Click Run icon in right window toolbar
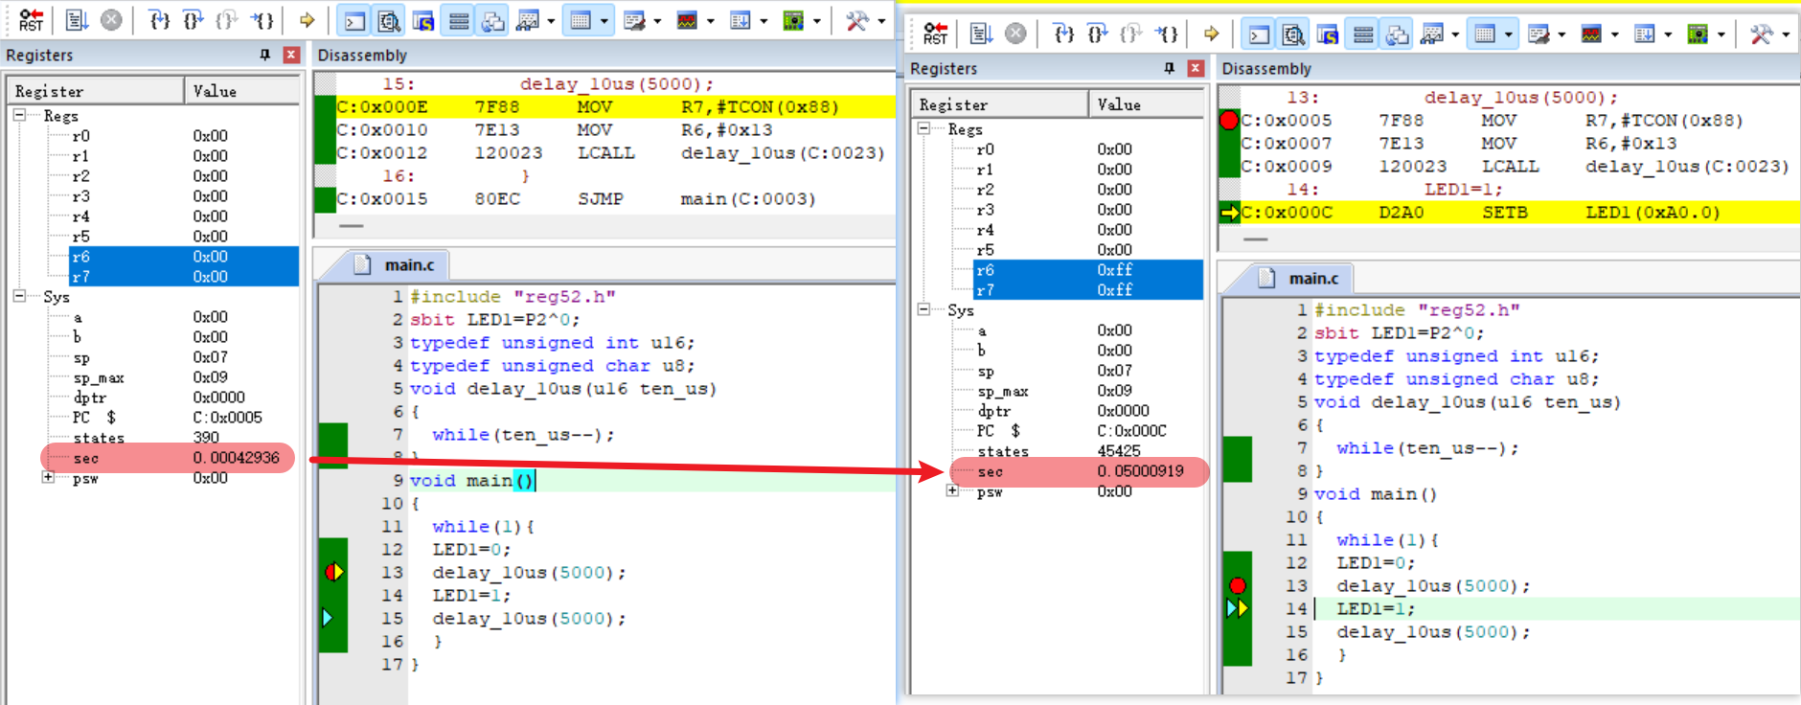 click(x=982, y=34)
